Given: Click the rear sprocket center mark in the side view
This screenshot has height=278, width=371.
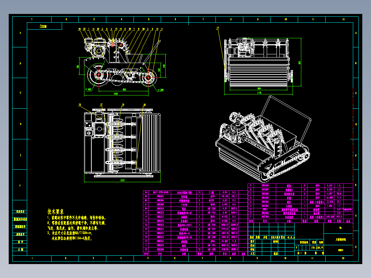Looking at the screenshot, I should pyautogui.click(x=148, y=77).
